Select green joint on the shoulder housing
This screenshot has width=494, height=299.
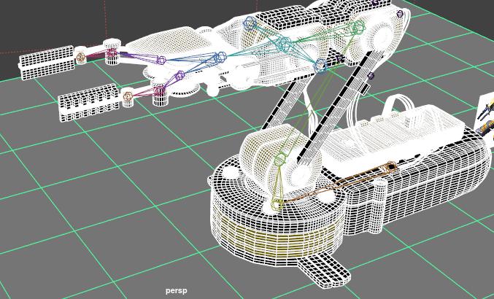point(279,160)
